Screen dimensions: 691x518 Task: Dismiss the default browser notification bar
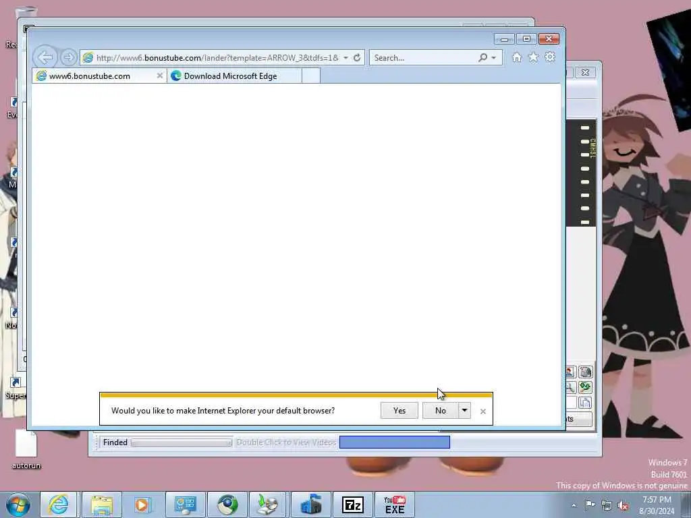coord(483,411)
